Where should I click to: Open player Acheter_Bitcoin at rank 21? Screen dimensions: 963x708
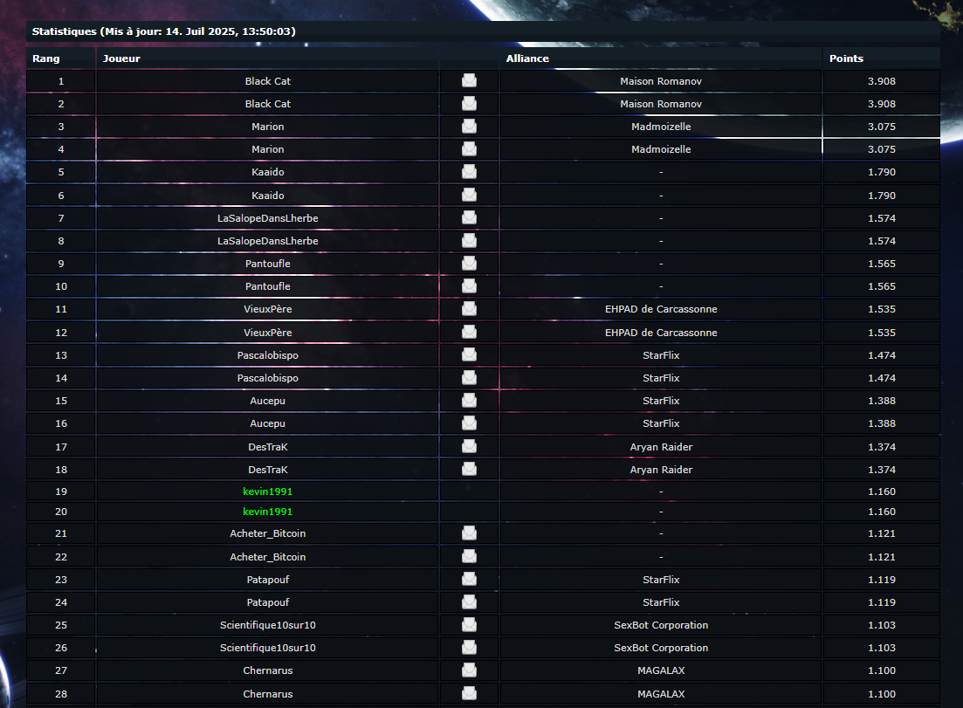click(x=268, y=533)
